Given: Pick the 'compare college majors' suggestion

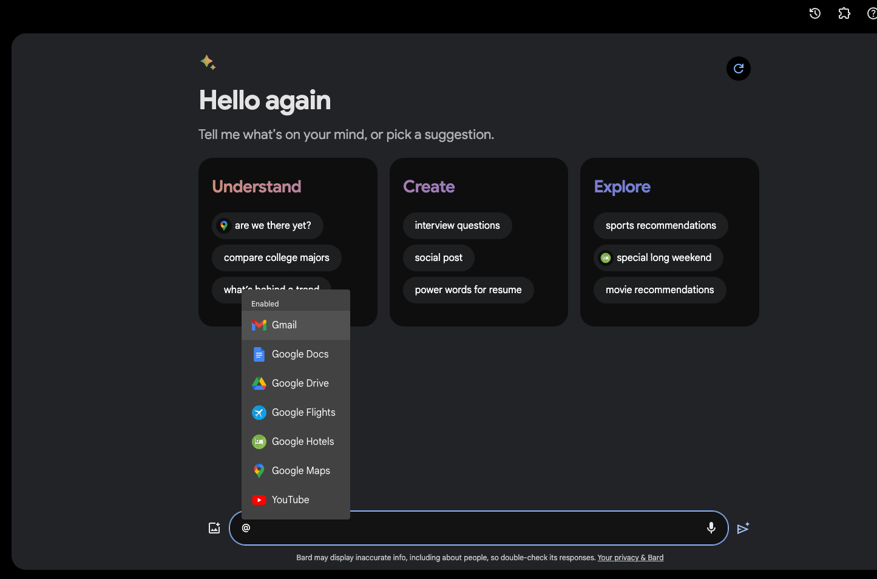Looking at the screenshot, I should (277, 258).
